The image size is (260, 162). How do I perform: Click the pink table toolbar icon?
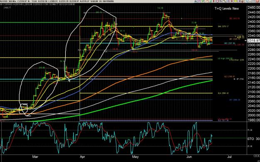(x=228, y=1)
